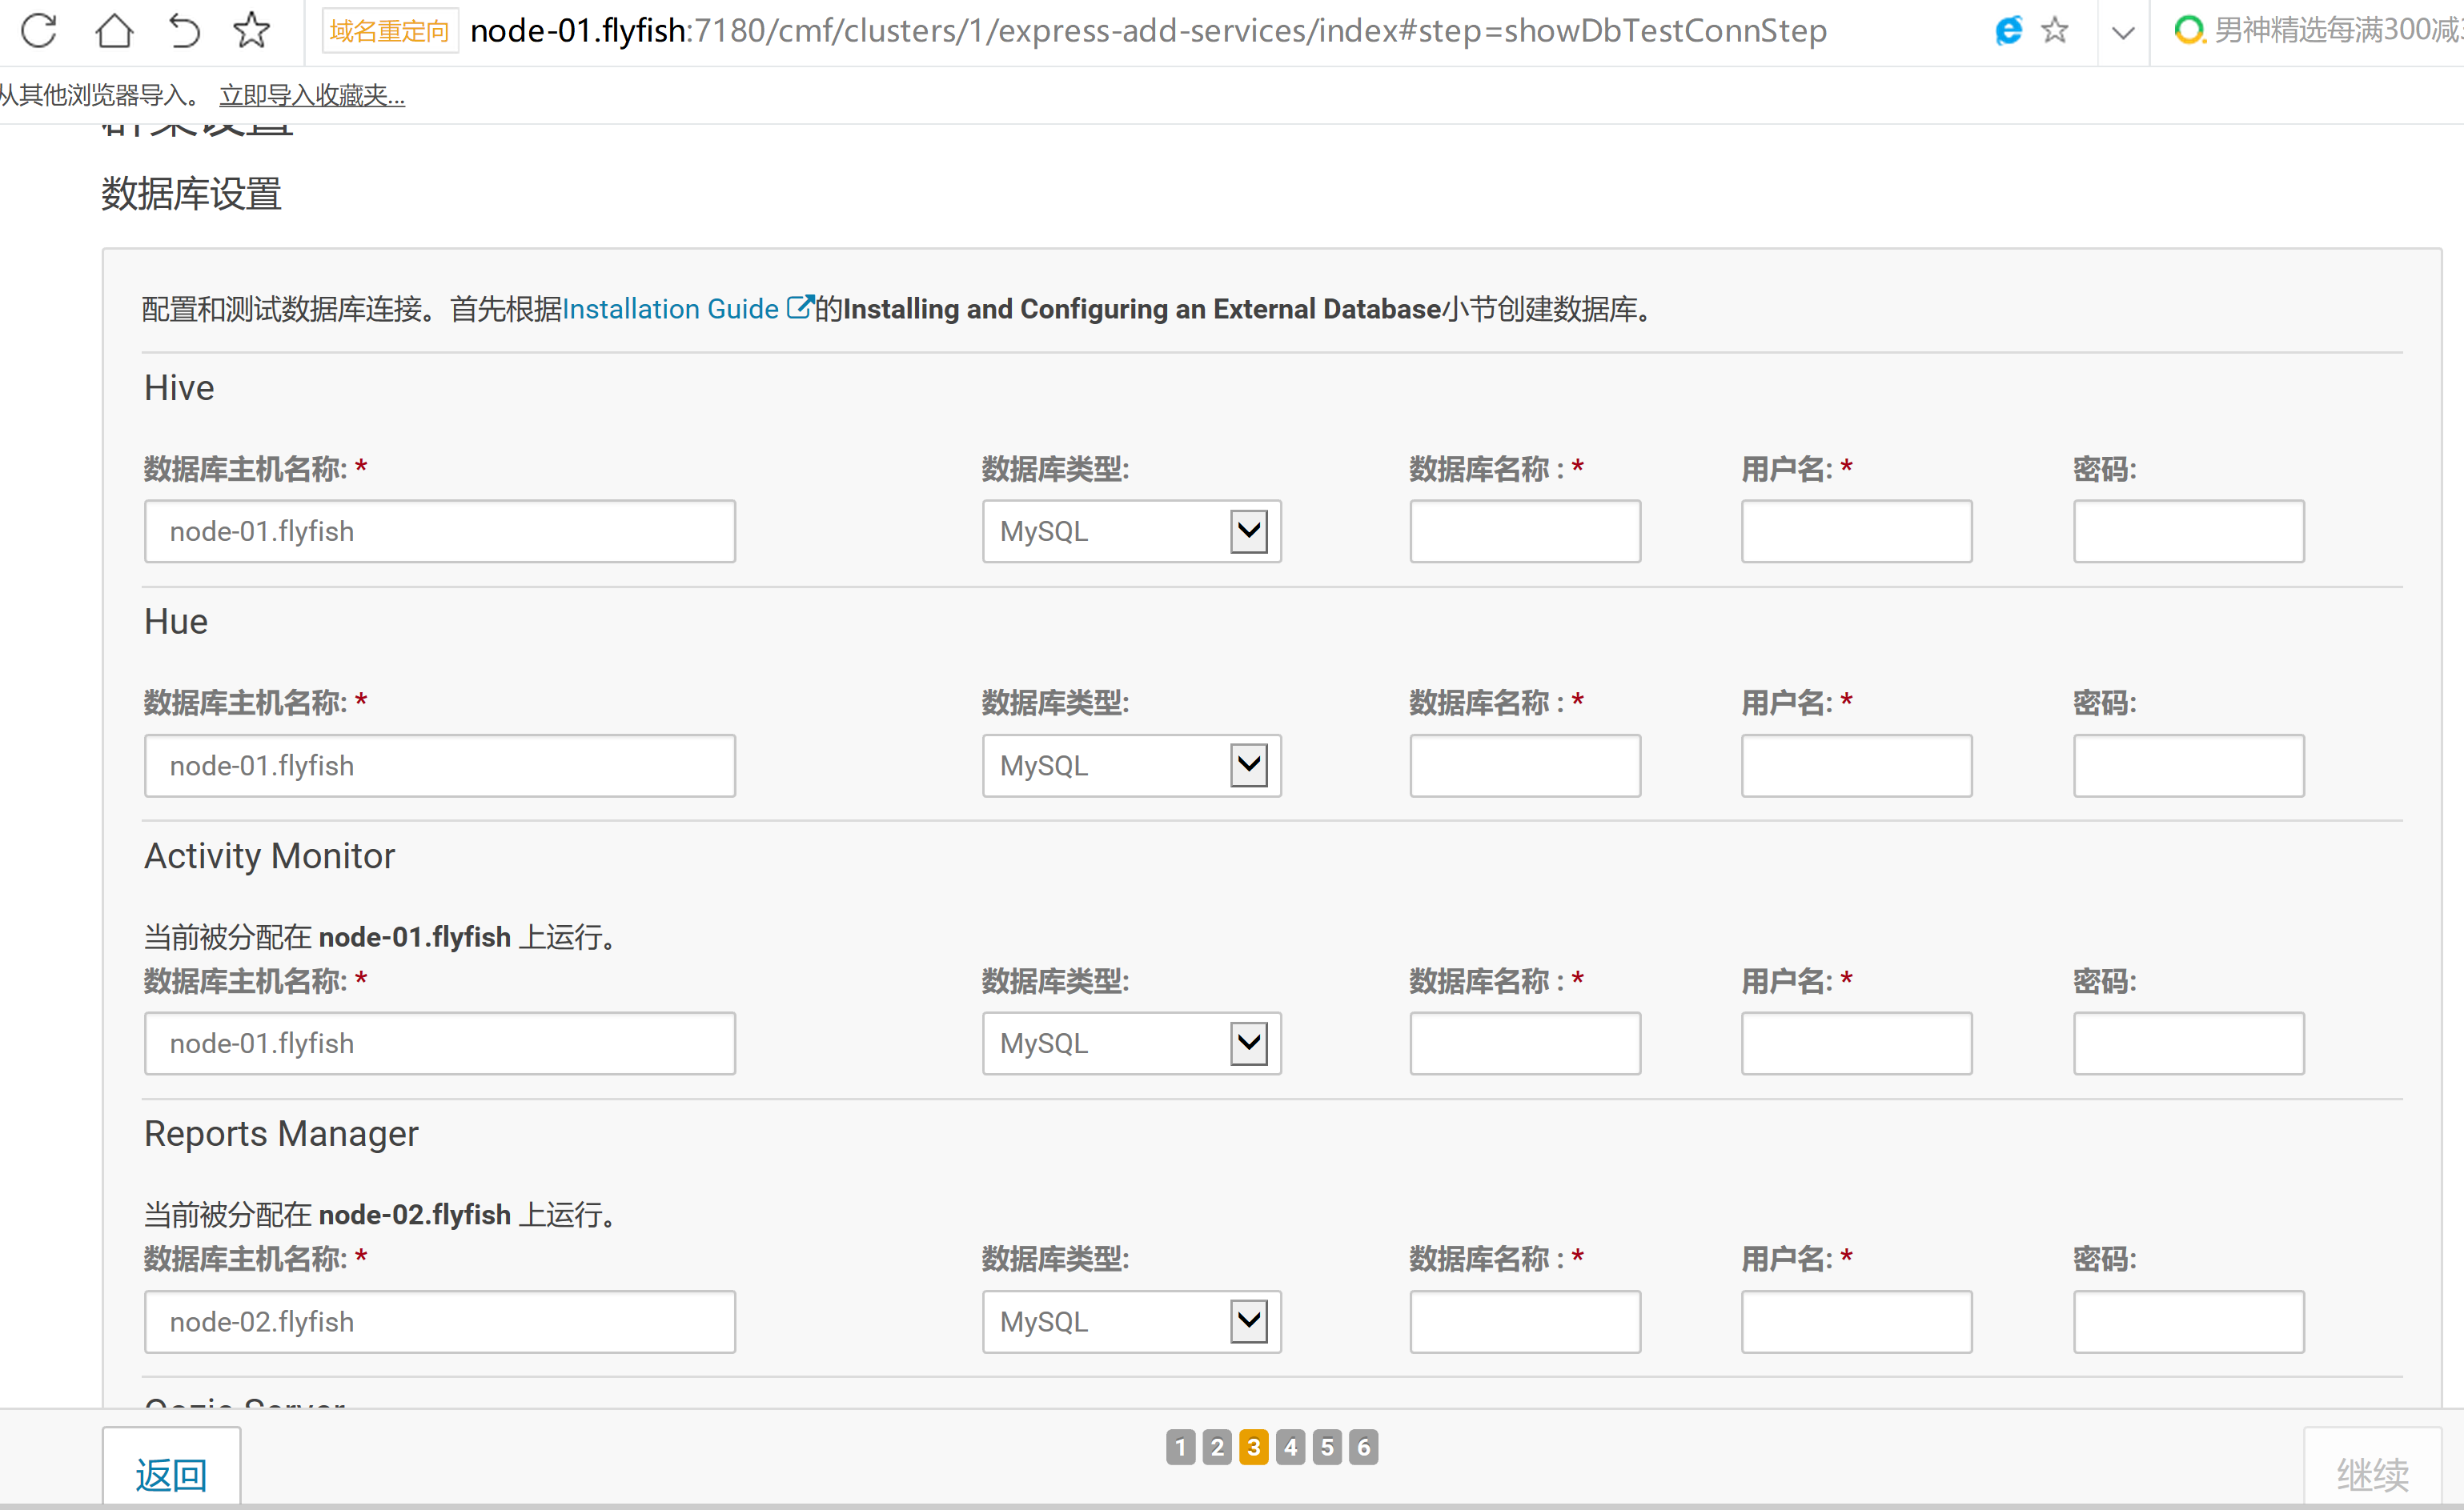This screenshot has height=1510, width=2464.
Task: Open the Installation Guide link
Action: (670, 309)
